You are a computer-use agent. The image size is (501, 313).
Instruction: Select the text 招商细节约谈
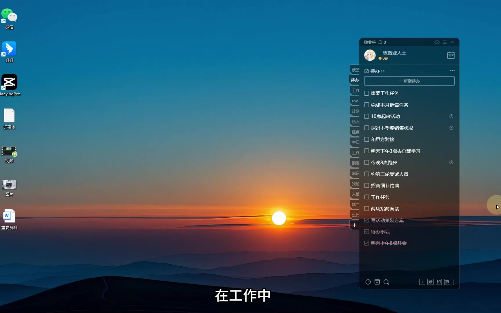click(x=385, y=185)
